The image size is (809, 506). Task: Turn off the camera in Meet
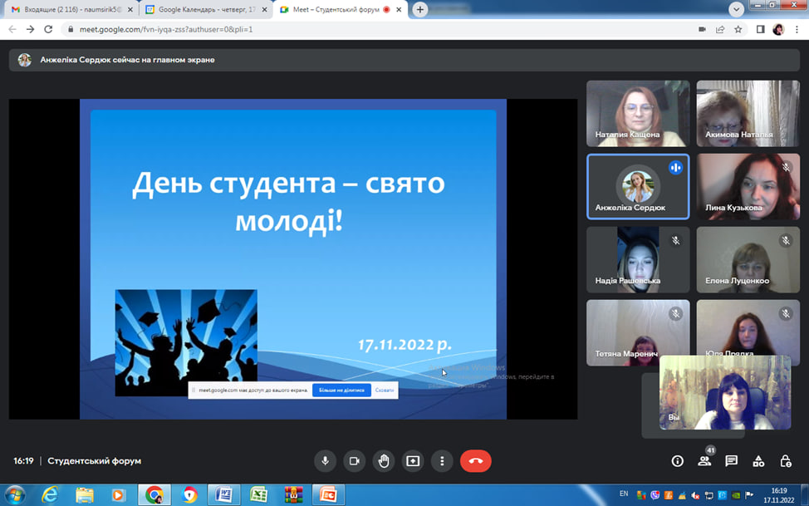(354, 461)
